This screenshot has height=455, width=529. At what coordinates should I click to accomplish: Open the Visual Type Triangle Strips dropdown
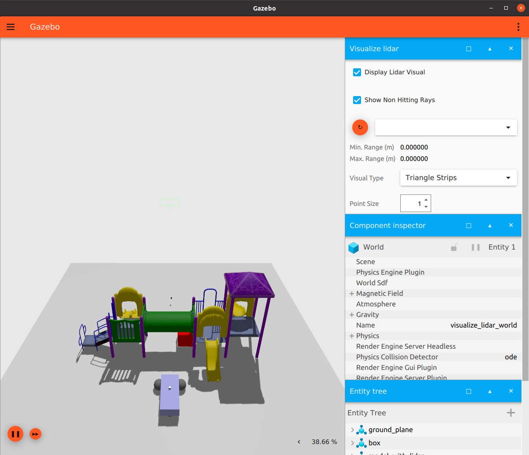click(x=458, y=178)
